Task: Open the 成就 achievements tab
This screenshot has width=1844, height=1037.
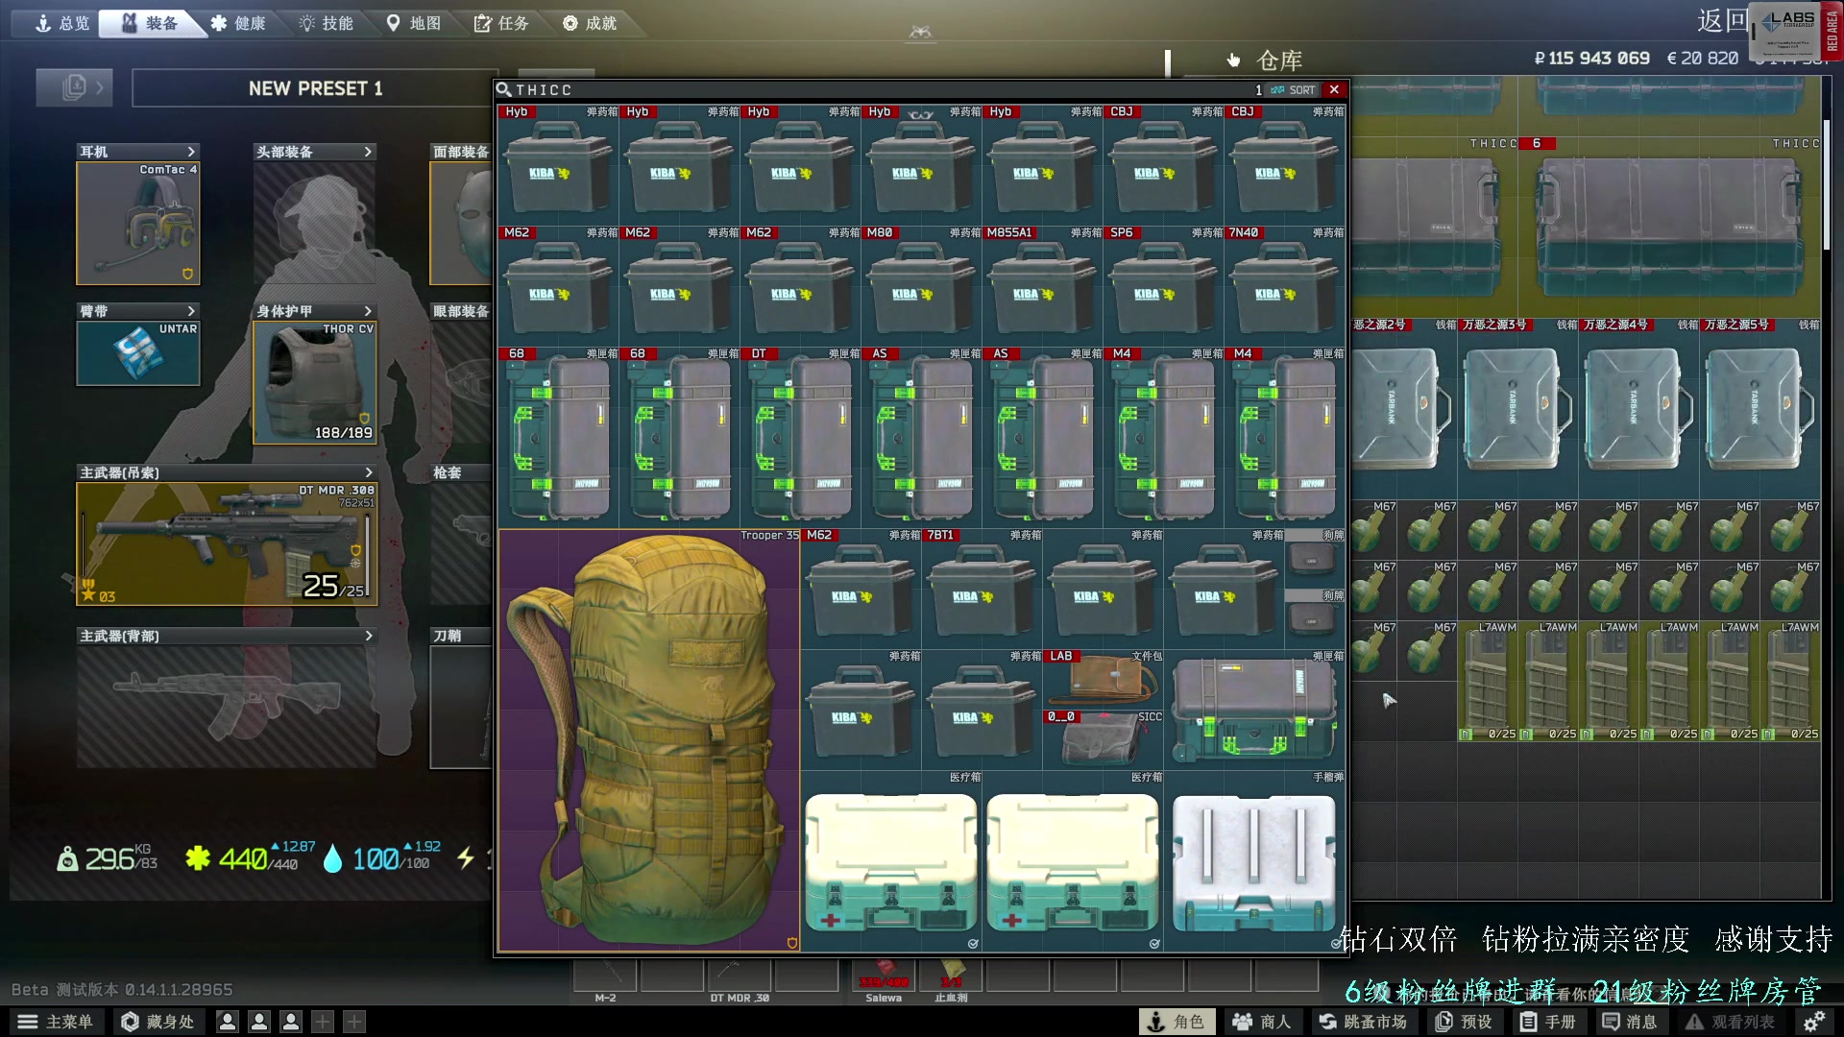Action: [590, 23]
